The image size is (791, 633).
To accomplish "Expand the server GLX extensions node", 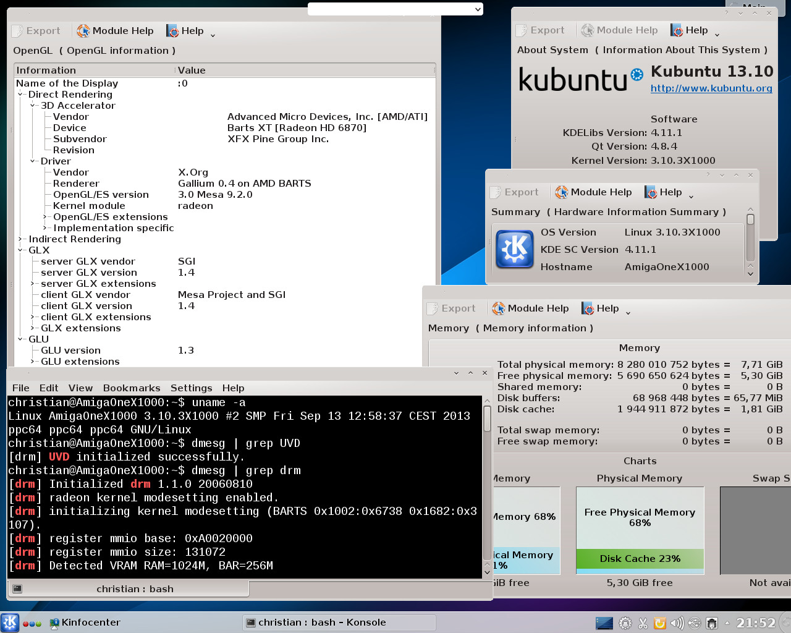I will (x=33, y=284).
